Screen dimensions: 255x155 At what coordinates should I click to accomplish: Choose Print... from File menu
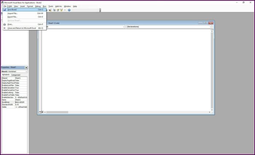point(24,24)
